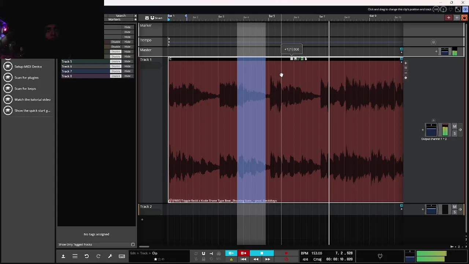The image size is (469, 264).
Task: Open the virtual keyboard icon
Action: (x=122, y=256)
